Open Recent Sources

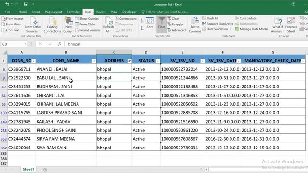click(88, 30)
